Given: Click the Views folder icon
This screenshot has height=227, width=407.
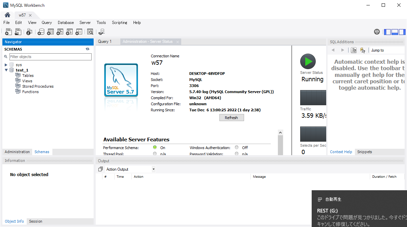Looking at the screenshot, I should (x=18, y=81).
